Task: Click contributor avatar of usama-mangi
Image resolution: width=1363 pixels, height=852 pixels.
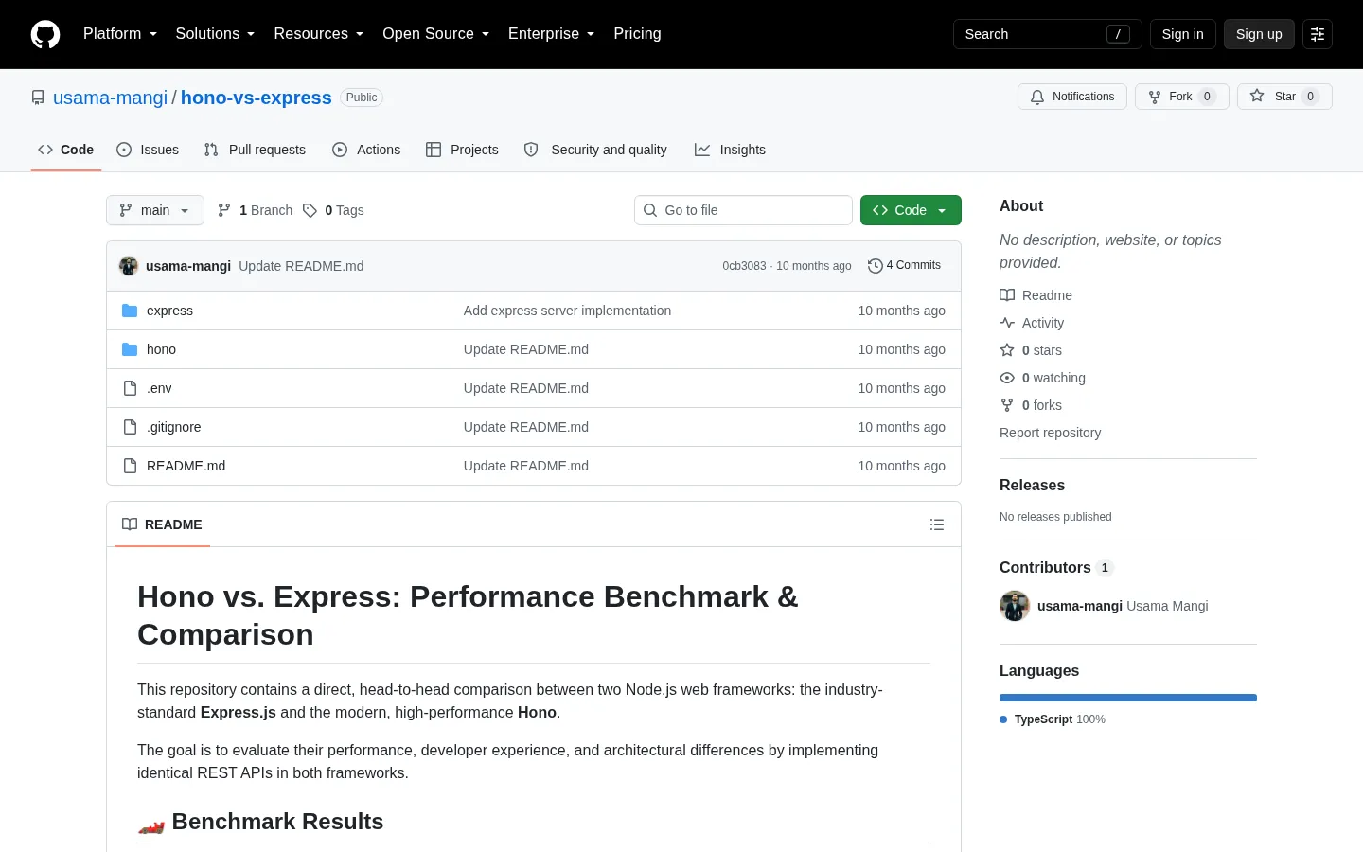Action: pyautogui.click(x=1015, y=606)
